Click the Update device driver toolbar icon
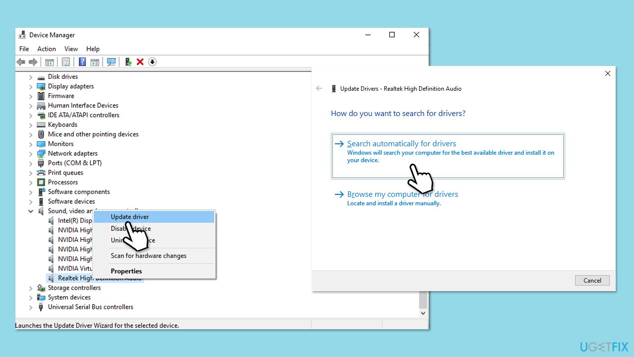Screen dimensions: 634x357 tap(128, 62)
